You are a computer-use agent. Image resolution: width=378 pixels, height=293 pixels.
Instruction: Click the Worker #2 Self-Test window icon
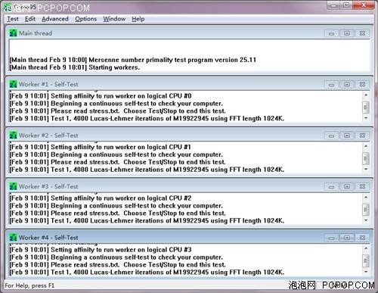point(13,136)
